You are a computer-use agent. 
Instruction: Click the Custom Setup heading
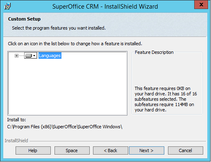point(24,19)
